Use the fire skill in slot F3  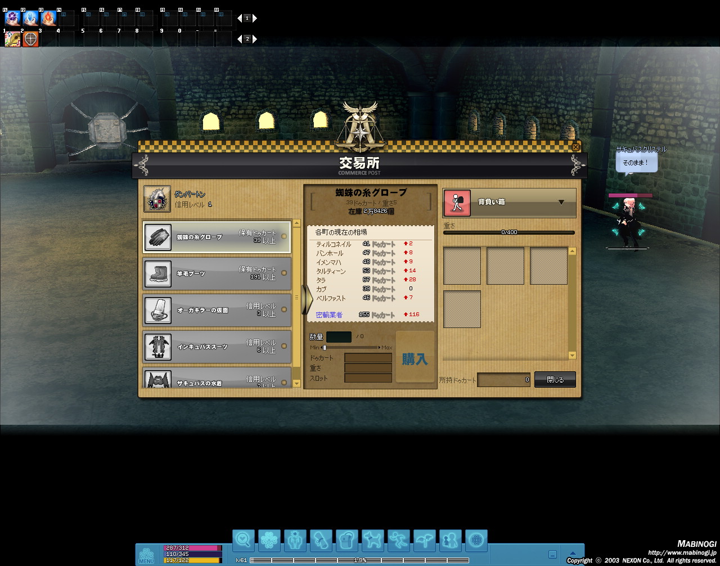point(48,19)
